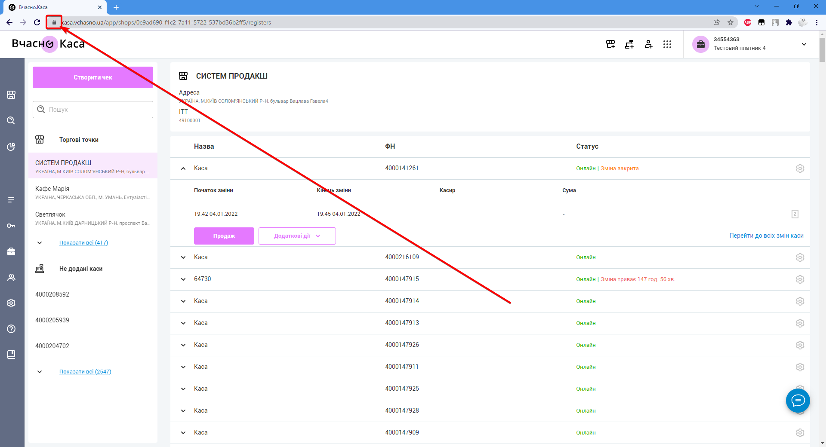Open the users icon in sidebar

(x=11, y=278)
